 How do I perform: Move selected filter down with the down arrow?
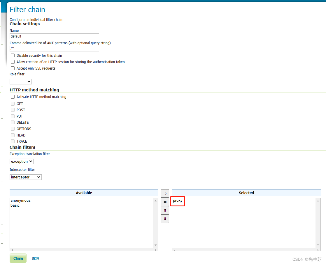(x=165, y=219)
